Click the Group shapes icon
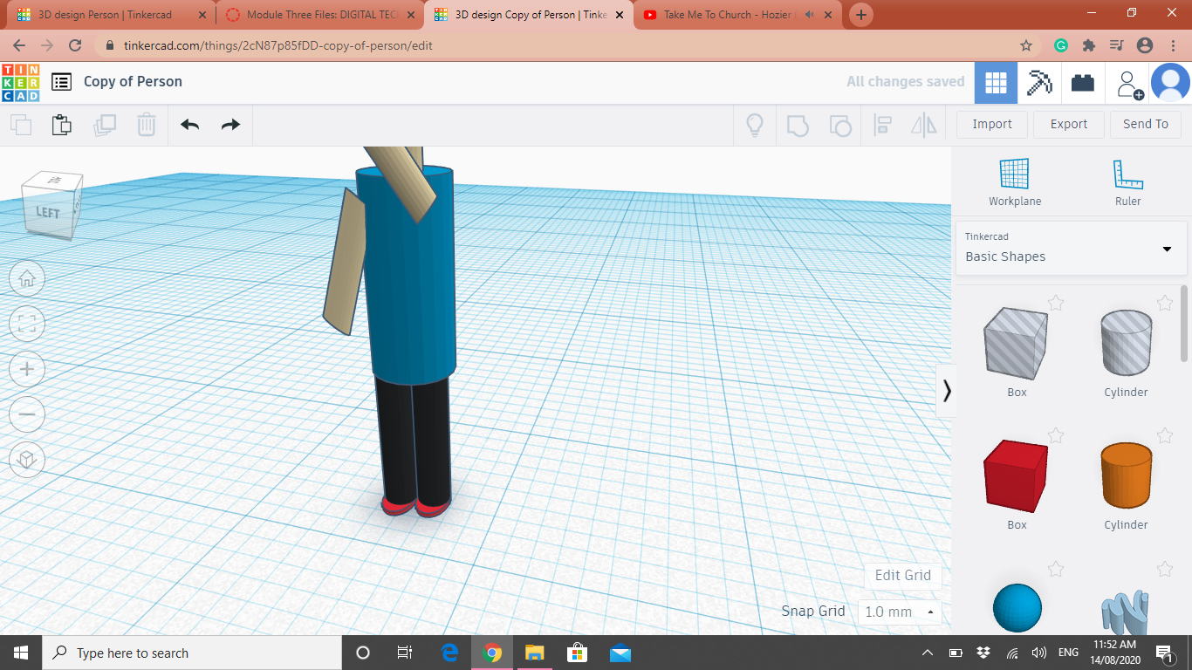This screenshot has height=670, width=1192. [798, 125]
